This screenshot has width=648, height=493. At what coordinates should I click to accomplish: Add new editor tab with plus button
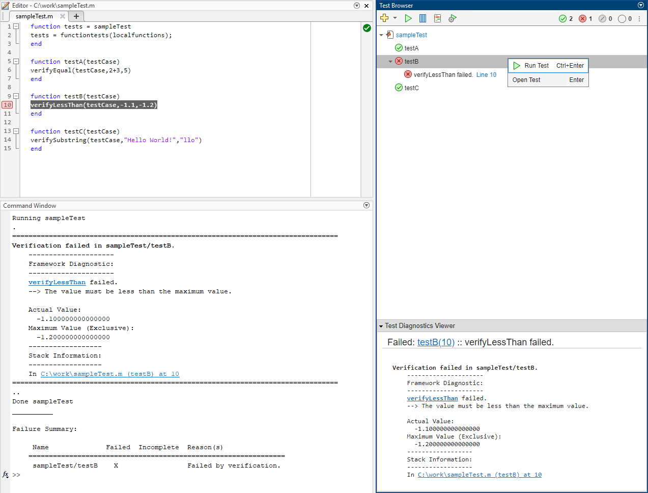click(x=76, y=16)
